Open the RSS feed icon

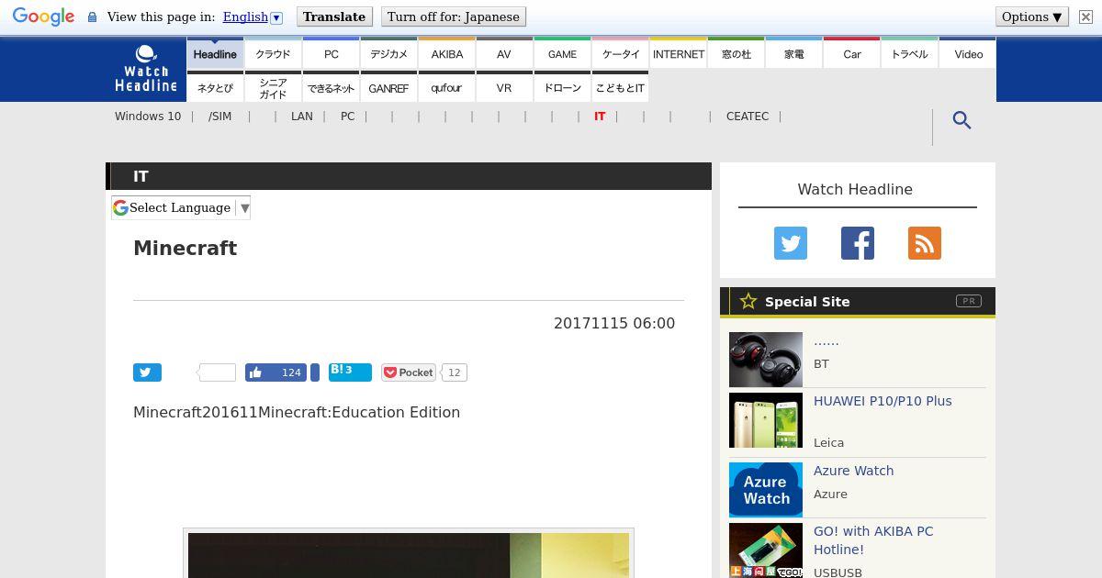[925, 243]
